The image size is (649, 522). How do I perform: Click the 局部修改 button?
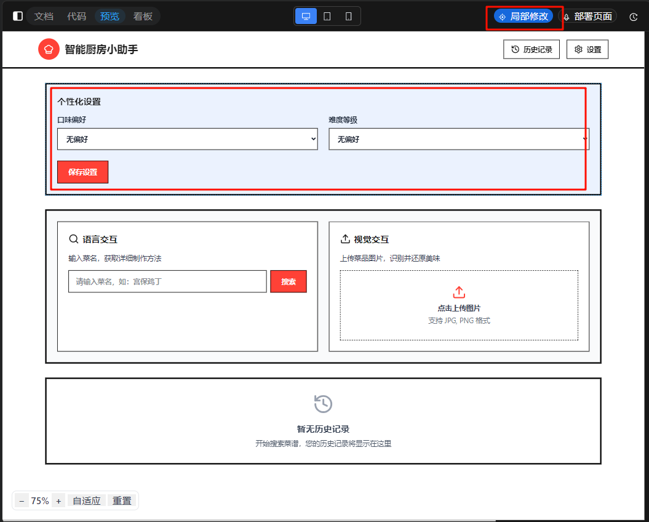(x=524, y=17)
